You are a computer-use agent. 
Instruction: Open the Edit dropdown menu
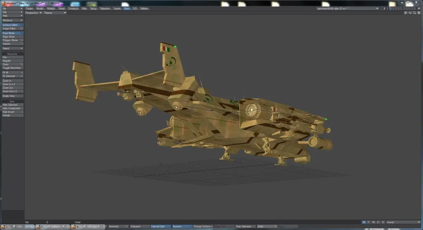13,12
